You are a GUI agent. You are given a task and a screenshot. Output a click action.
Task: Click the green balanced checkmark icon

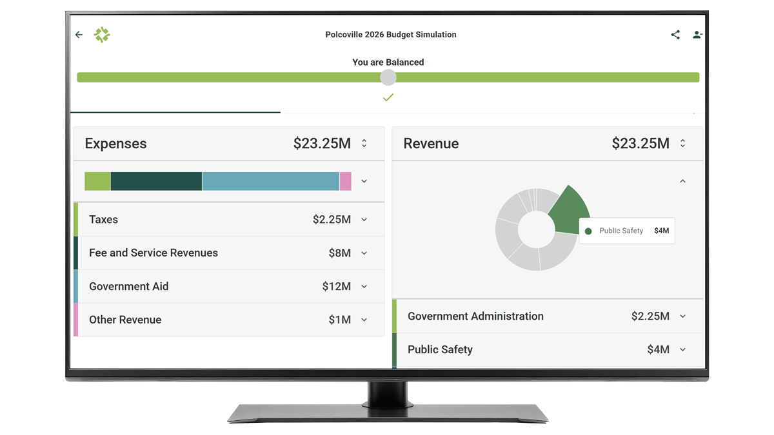click(388, 97)
